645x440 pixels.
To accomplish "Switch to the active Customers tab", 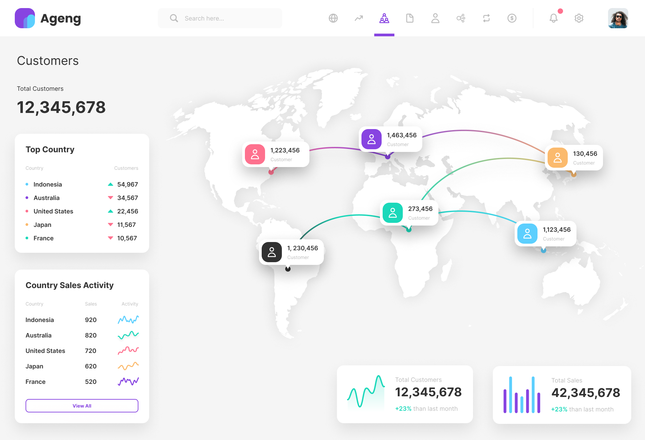I will click(384, 18).
